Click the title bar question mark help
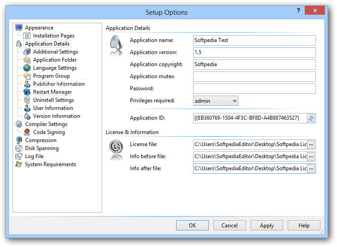 tap(298, 10)
